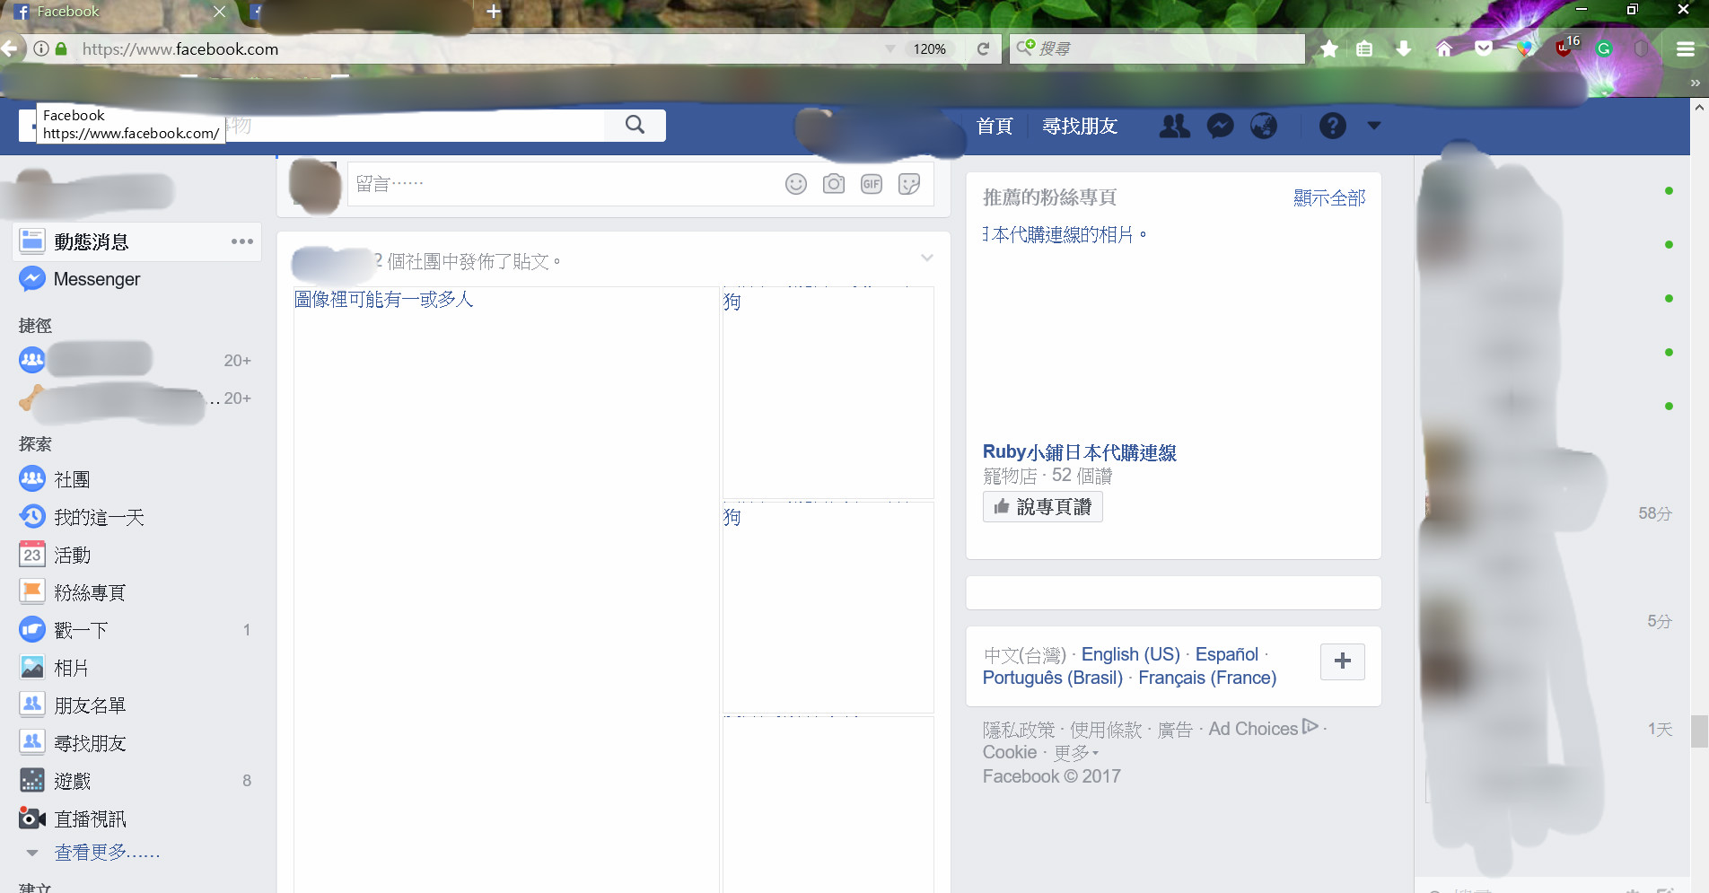Screen dimensions: 1709x893
Task: Open the Ruby小鋪日本代購連線 page
Action: coord(1079,452)
